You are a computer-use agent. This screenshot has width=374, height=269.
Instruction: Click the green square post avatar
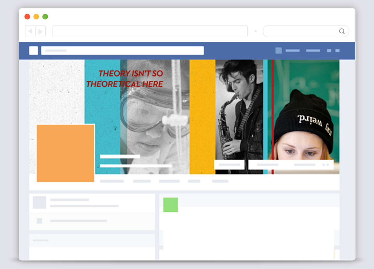170,205
